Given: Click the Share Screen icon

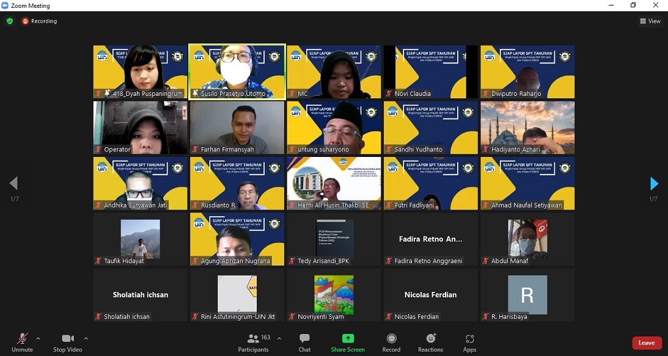Looking at the screenshot, I should (348, 339).
